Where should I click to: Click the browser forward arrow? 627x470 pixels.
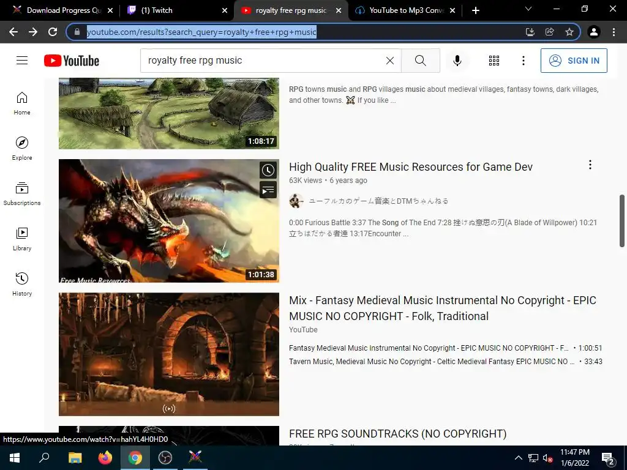point(33,32)
